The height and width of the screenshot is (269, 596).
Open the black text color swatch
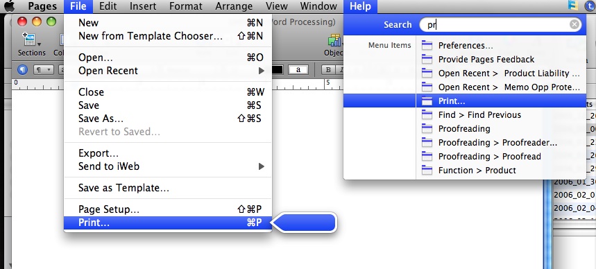point(277,70)
